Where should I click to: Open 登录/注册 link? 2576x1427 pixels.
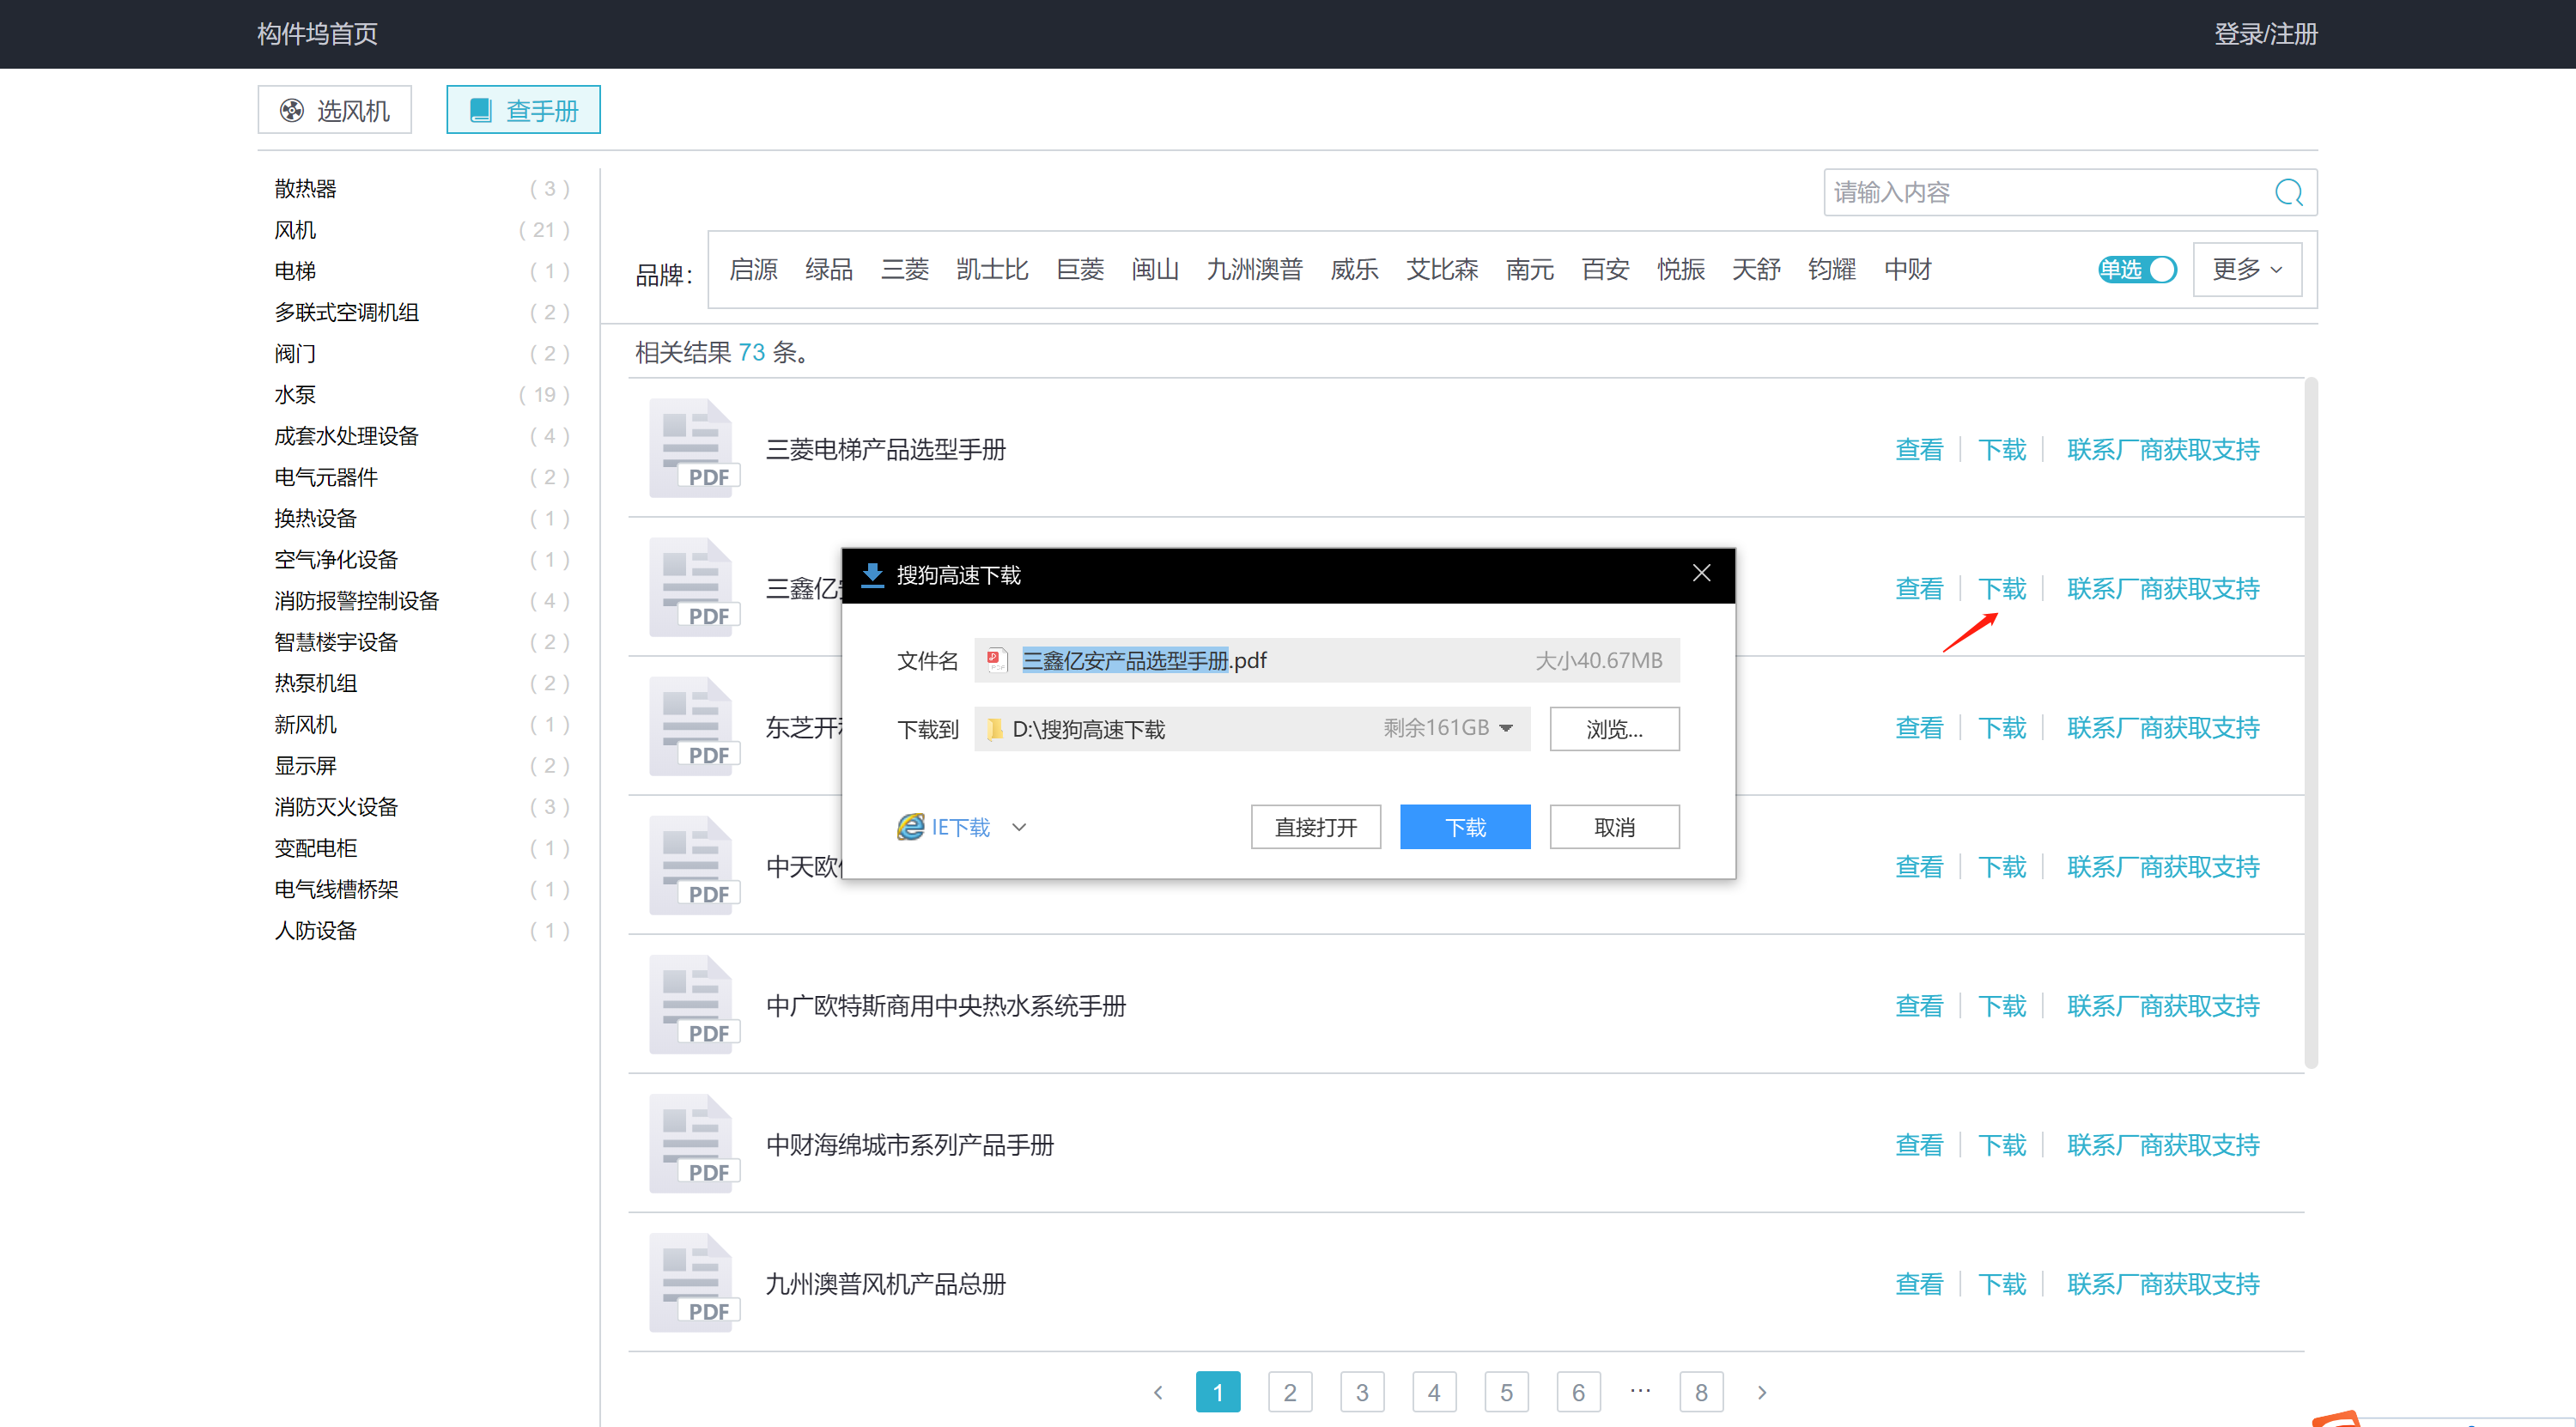click(2265, 34)
